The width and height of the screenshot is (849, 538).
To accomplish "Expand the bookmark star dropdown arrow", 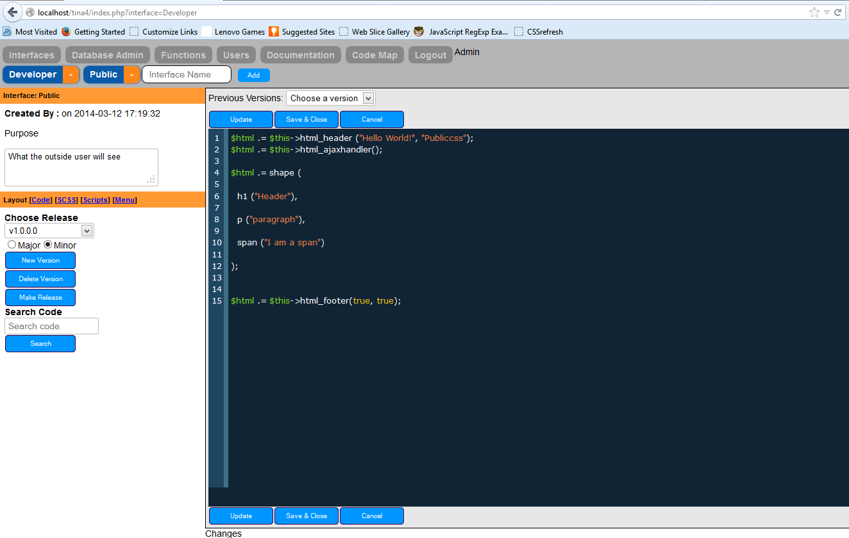I will point(826,12).
